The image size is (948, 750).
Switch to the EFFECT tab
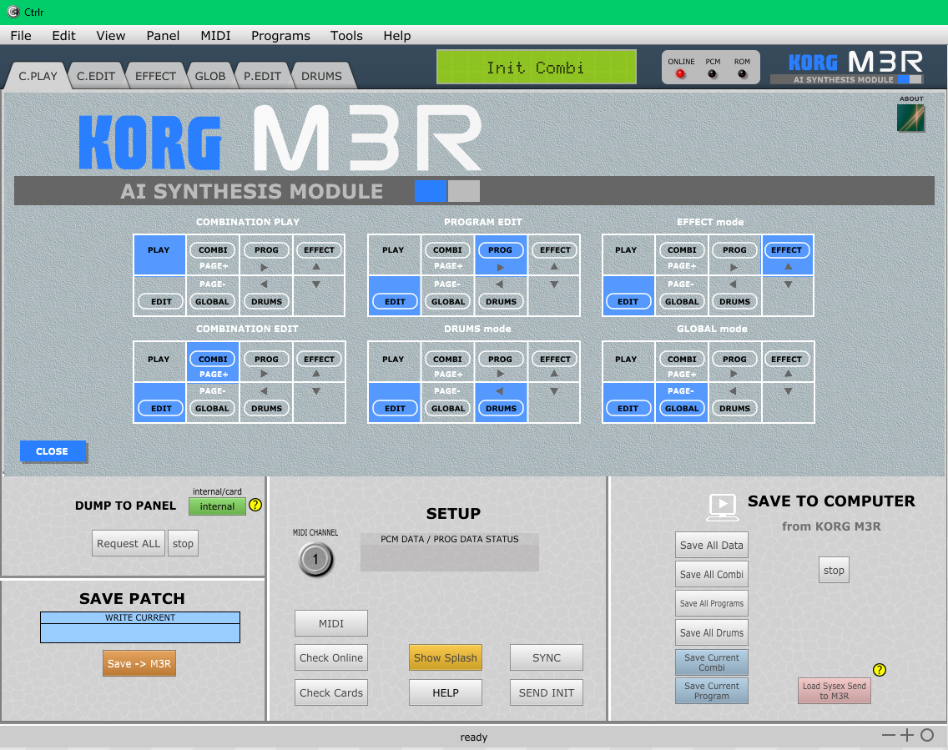pos(155,76)
